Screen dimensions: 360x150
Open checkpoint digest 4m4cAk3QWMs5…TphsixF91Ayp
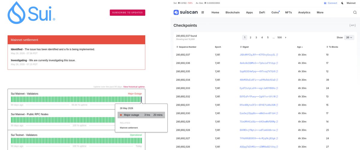click(x=257, y=63)
